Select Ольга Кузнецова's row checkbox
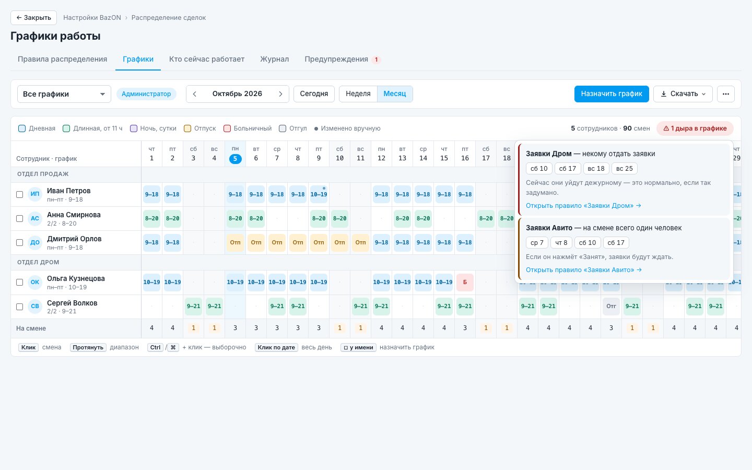This screenshot has width=752, height=470. [20, 282]
